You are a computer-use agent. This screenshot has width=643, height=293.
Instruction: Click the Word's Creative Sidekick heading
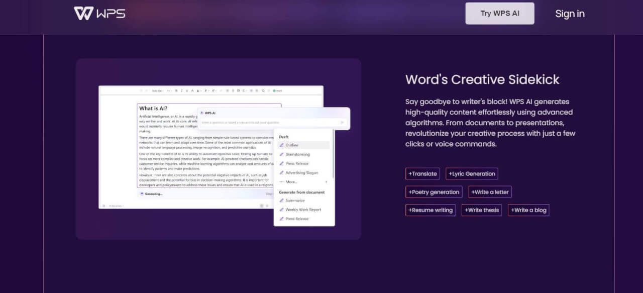coord(482,79)
